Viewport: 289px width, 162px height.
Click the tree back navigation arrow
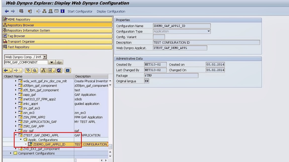[6, 70]
